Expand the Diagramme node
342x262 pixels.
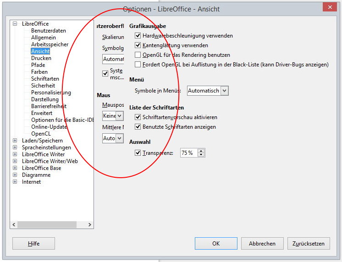(x=15, y=175)
